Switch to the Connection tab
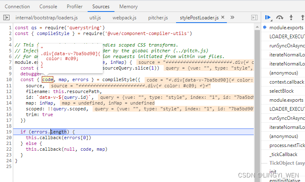The image size is (305, 182). 17,7
